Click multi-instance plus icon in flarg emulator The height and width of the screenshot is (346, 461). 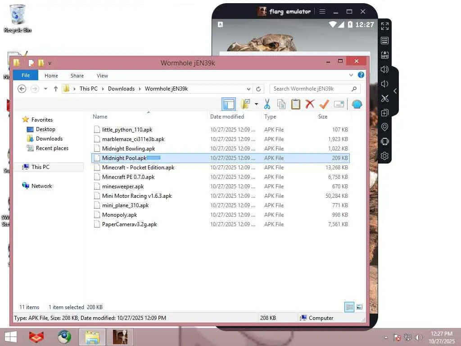pos(384,112)
